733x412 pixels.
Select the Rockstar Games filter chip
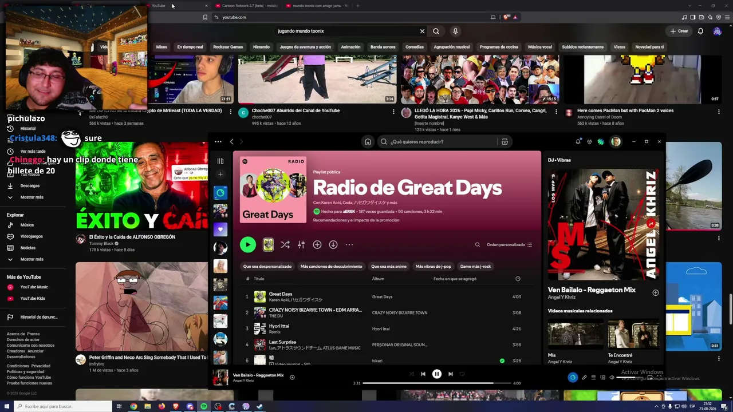click(x=228, y=47)
